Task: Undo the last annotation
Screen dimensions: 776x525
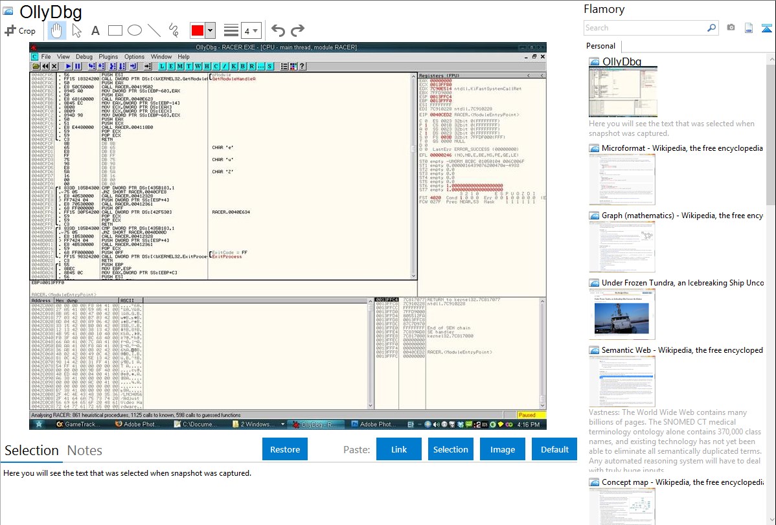Action: coord(278,30)
